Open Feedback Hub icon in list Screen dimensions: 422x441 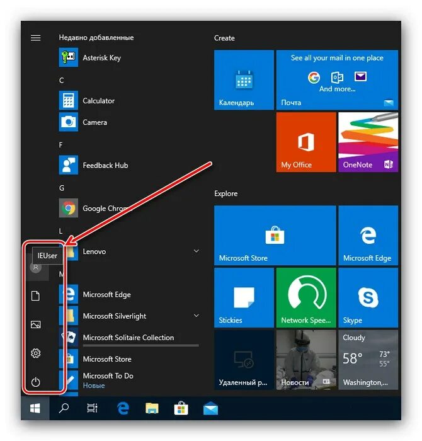coord(68,165)
